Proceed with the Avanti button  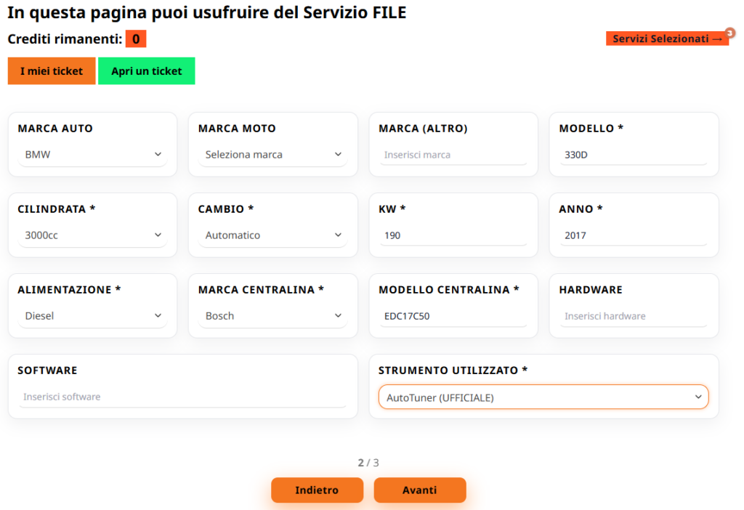(420, 490)
